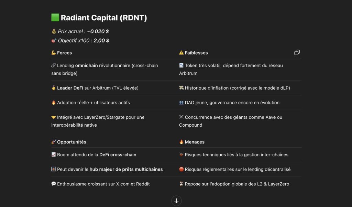Click the green square beside Radiant Capital
Image resolution: width=352 pixels, height=207 pixels.
[x=55, y=18]
